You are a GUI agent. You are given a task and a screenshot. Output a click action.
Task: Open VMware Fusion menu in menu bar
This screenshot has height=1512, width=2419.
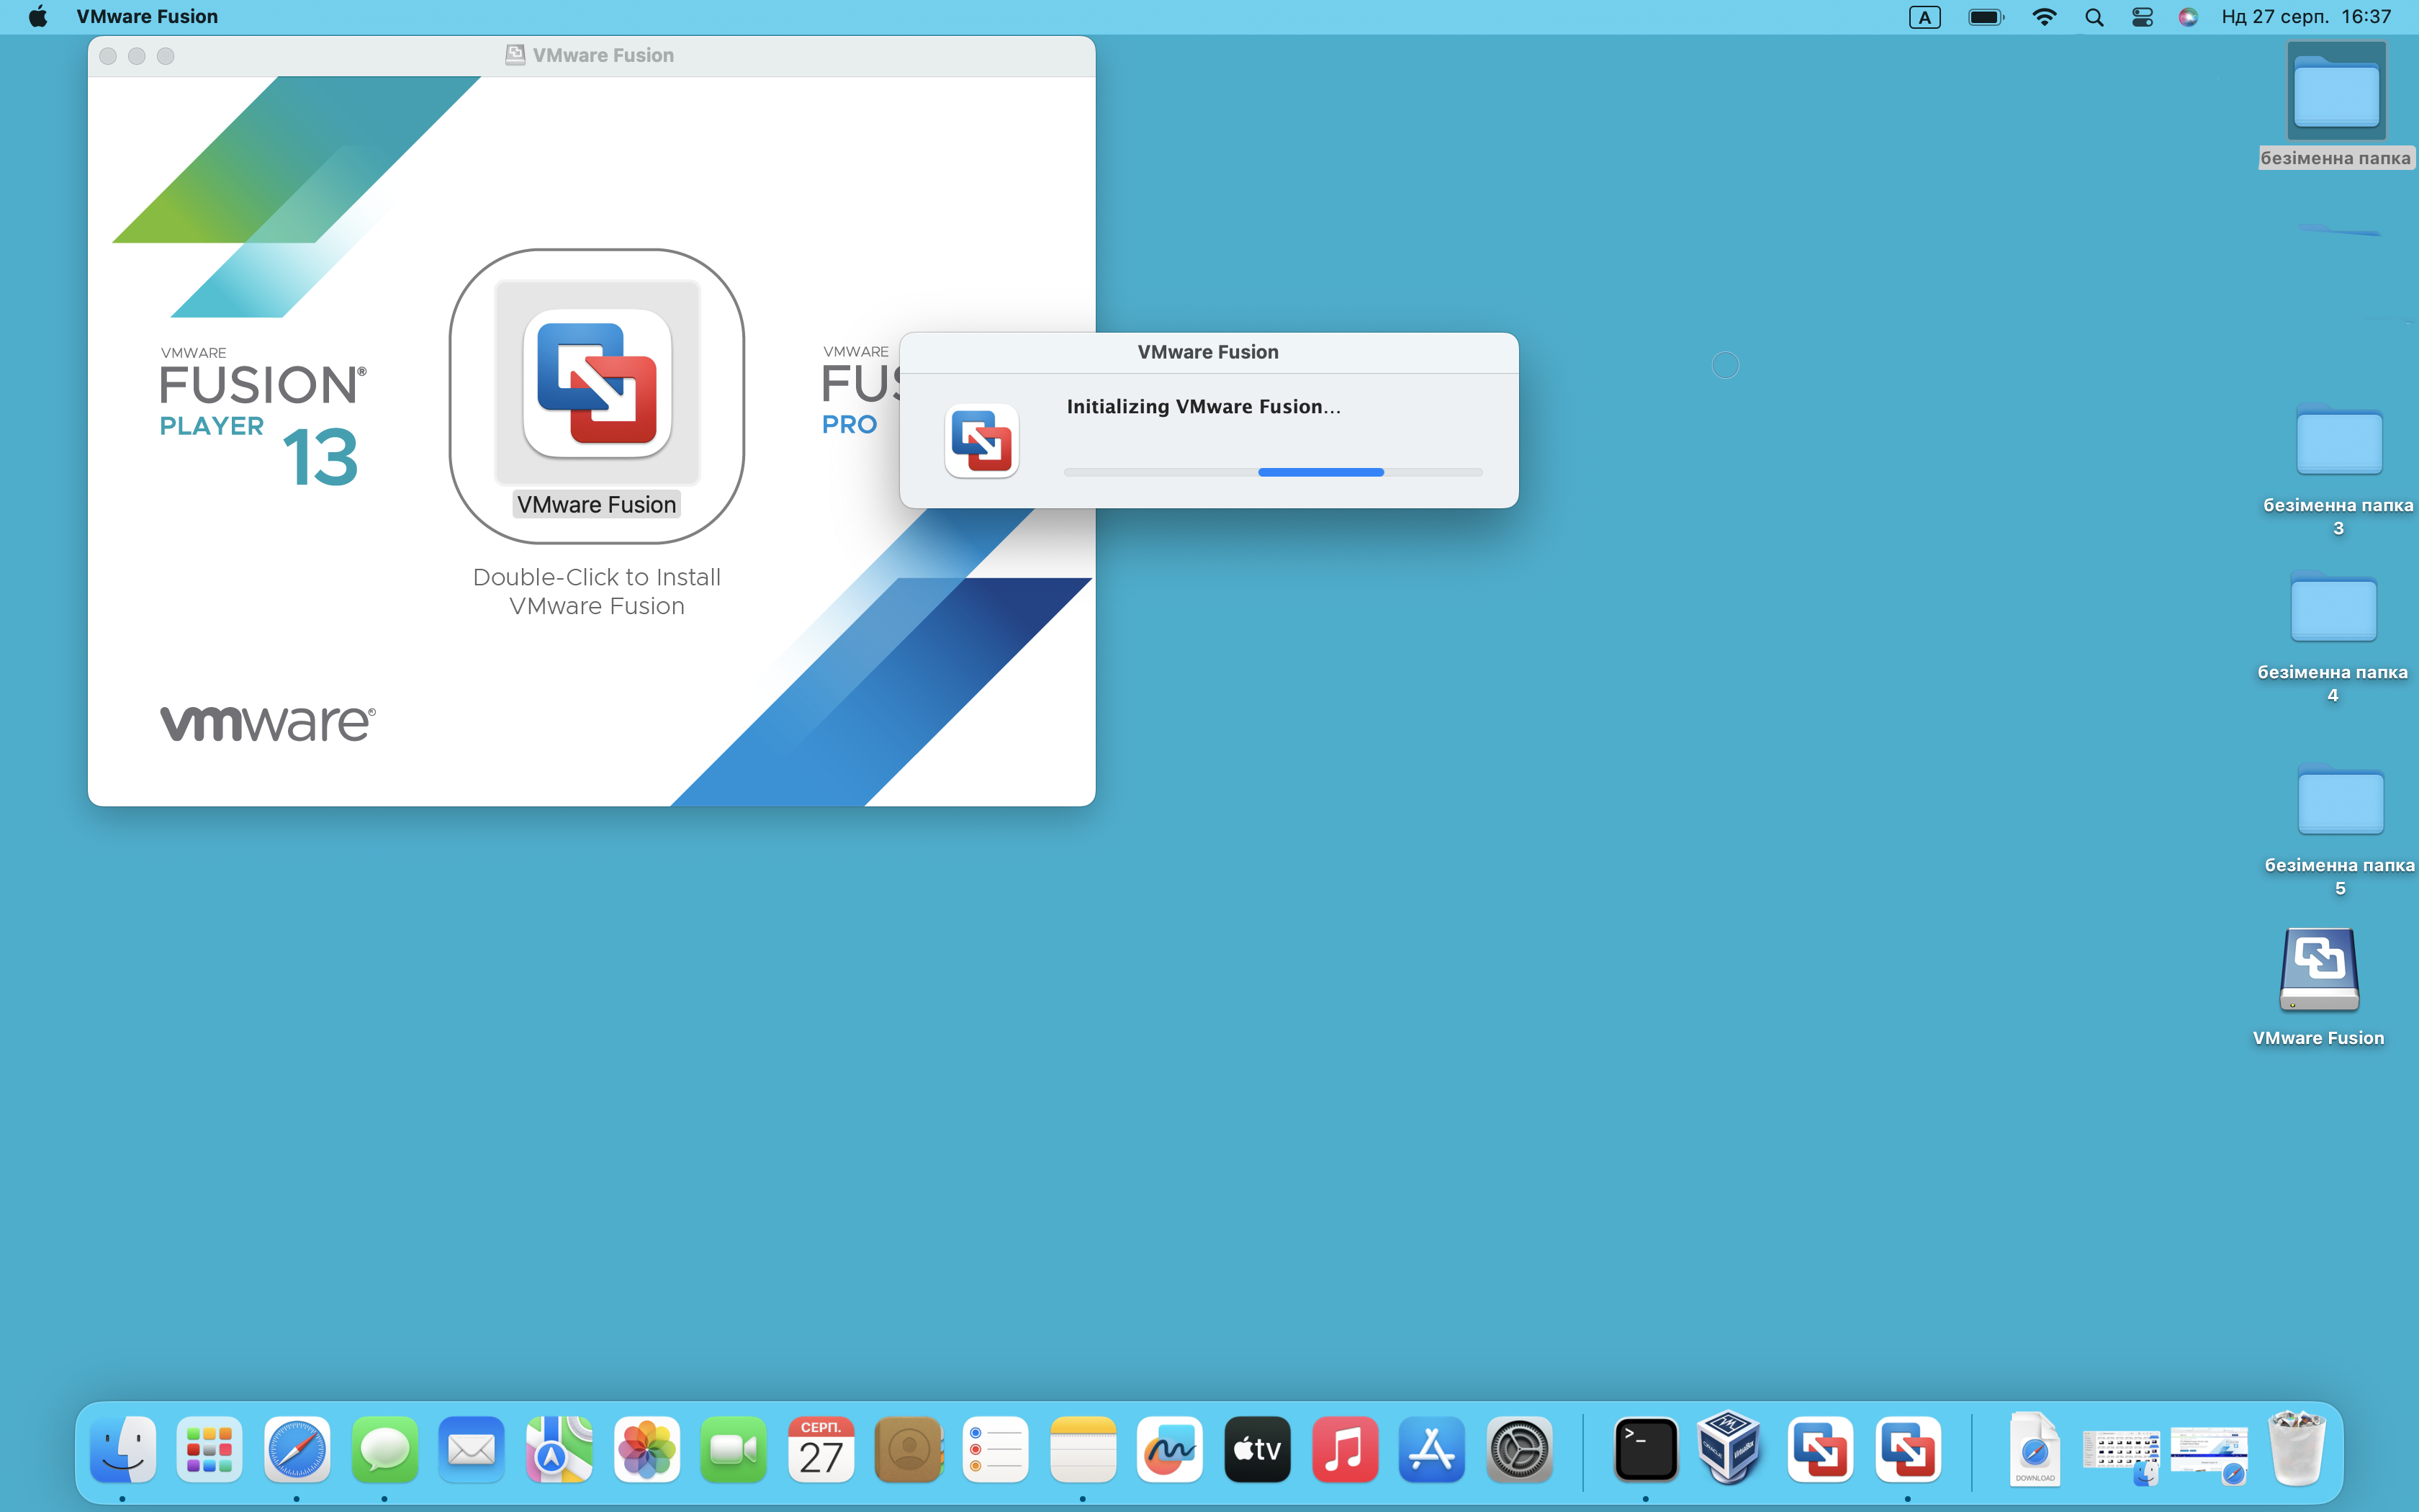tap(147, 16)
